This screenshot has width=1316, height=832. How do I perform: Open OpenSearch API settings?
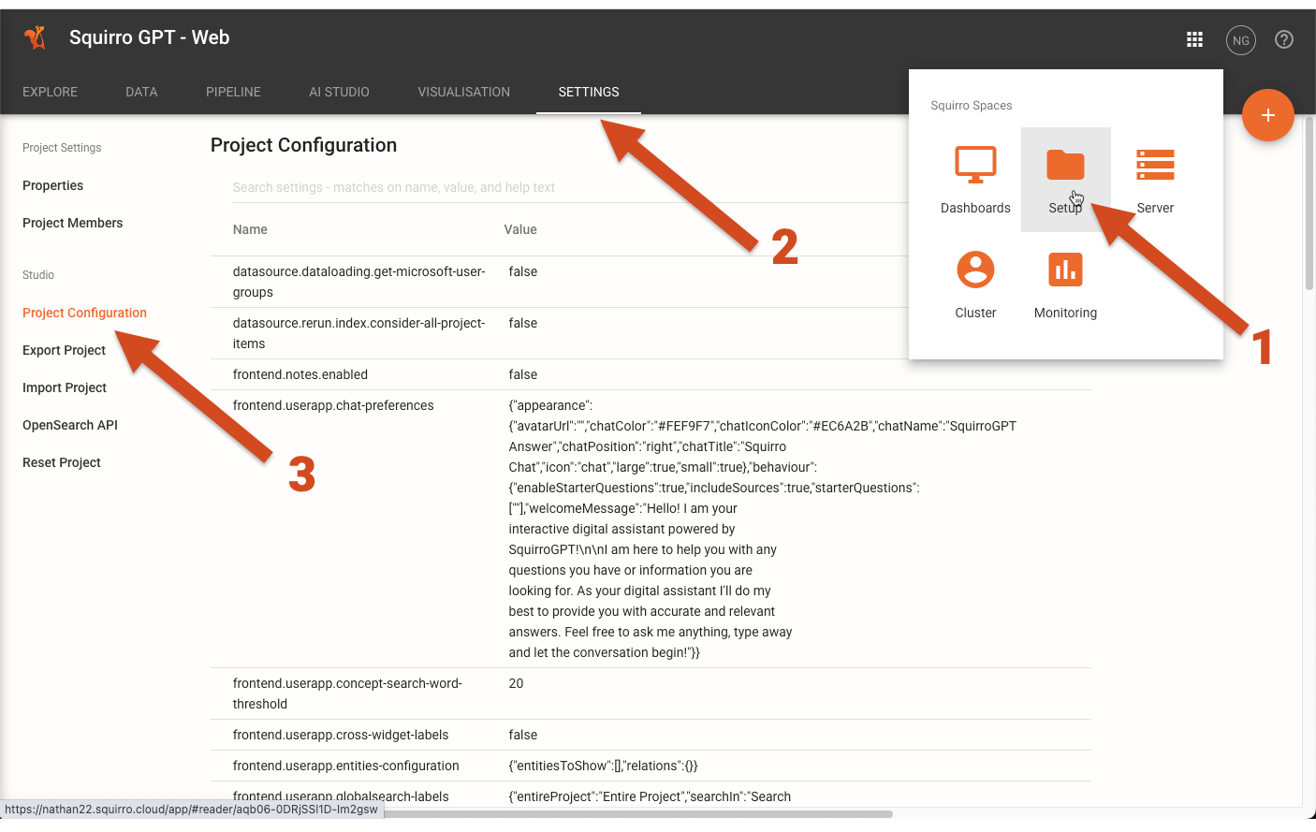pos(70,425)
